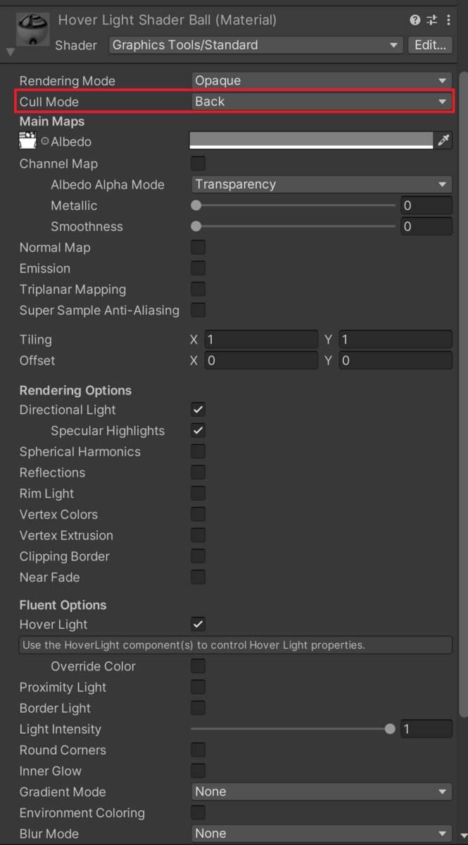Screen dimensions: 468x845
Task: Collapse the material inspector foldout arrow
Action: tap(9, 51)
